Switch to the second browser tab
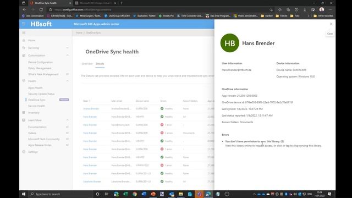The width and height of the screenshot is (352, 198). tap(95, 3)
